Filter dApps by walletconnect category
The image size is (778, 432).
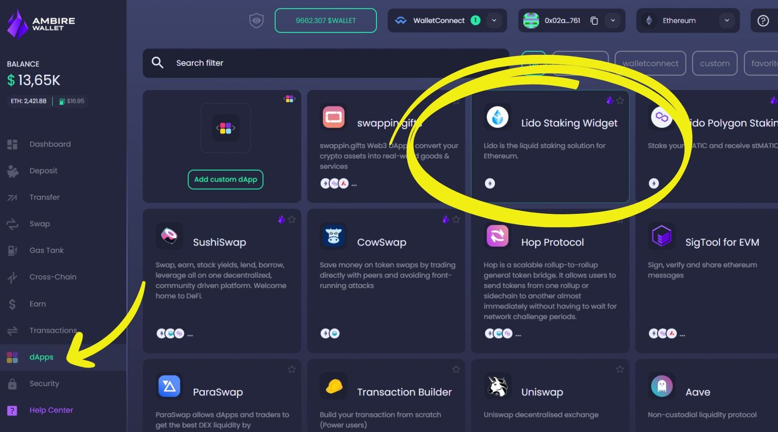pos(650,63)
